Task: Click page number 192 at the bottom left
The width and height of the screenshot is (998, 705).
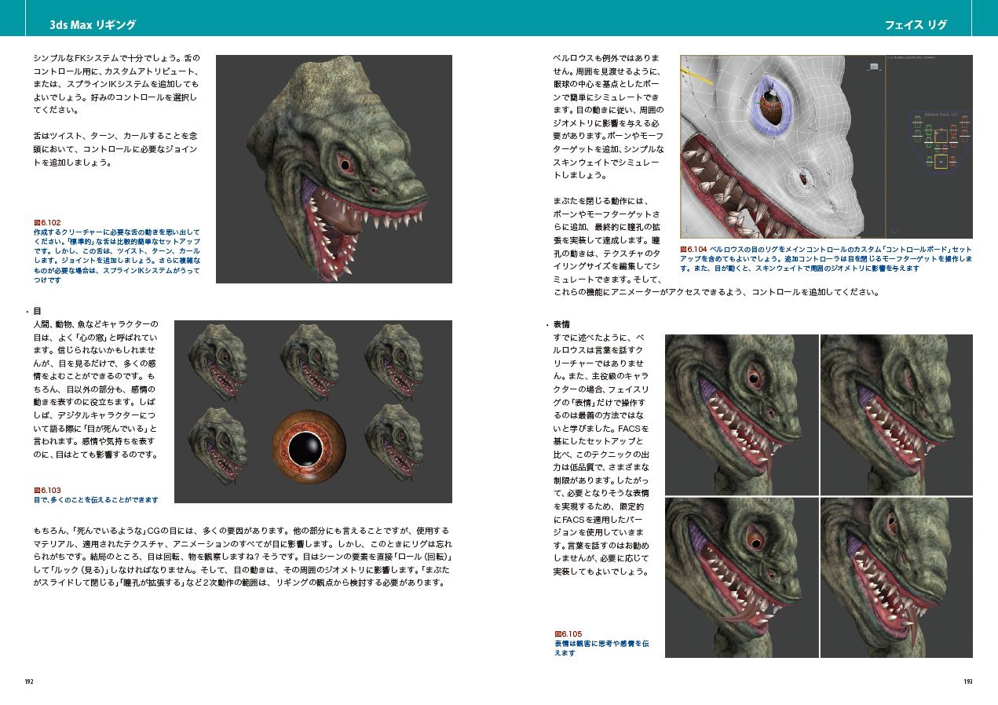Action: pyautogui.click(x=29, y=681)
